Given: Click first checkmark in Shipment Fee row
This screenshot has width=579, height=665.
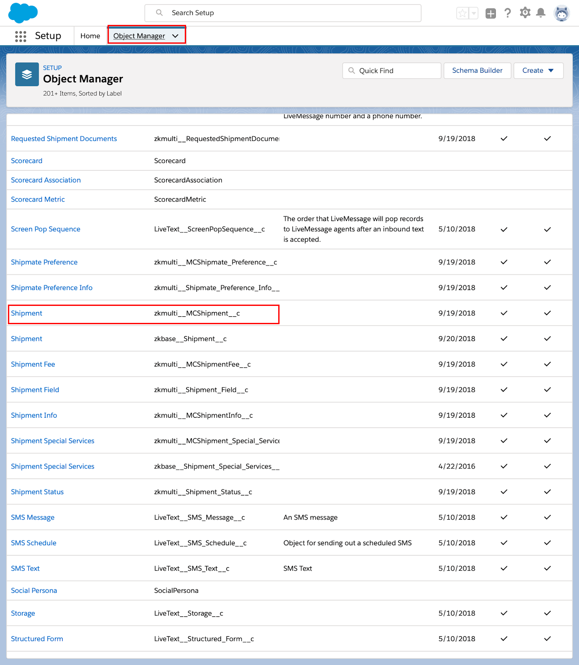Looking at the screenshot, I should click(x=504, y=364).
